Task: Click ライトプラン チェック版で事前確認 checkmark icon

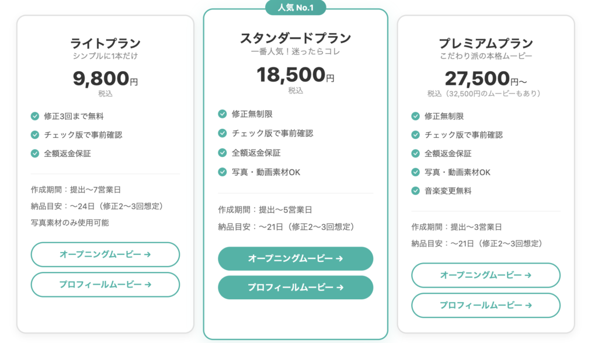Action: tap(35, 135)
